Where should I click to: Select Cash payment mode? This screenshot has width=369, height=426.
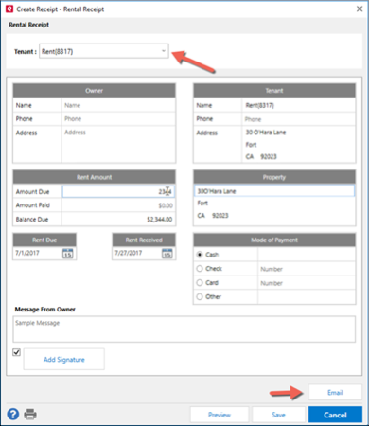[x=200, y=255]
